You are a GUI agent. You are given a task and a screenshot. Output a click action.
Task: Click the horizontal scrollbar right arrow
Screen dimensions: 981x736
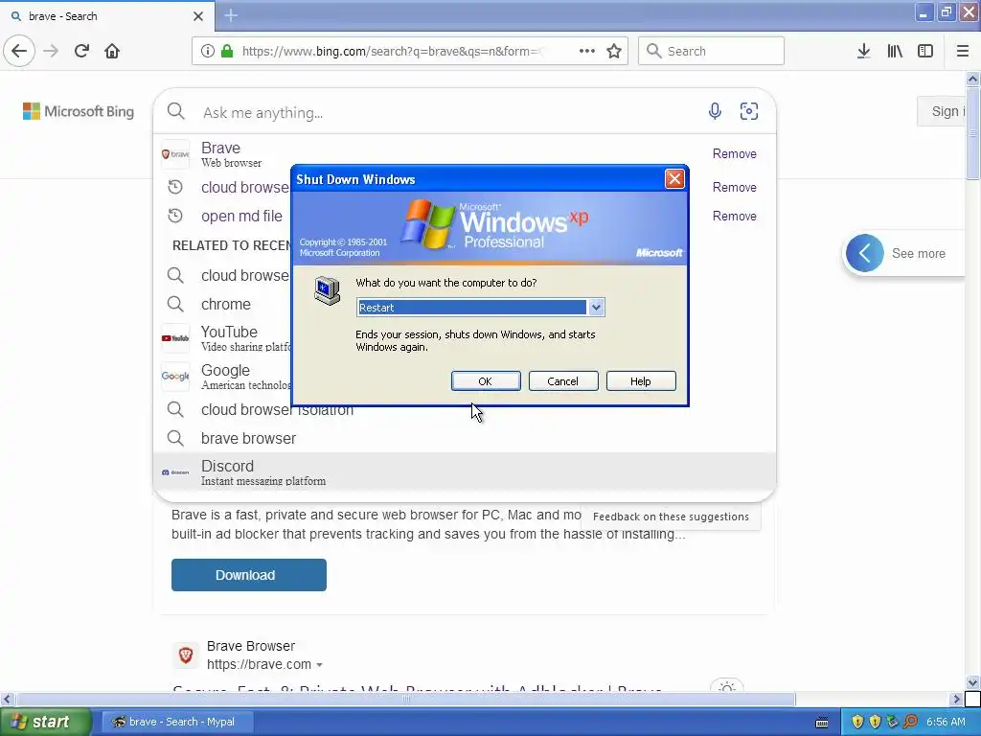957,699
